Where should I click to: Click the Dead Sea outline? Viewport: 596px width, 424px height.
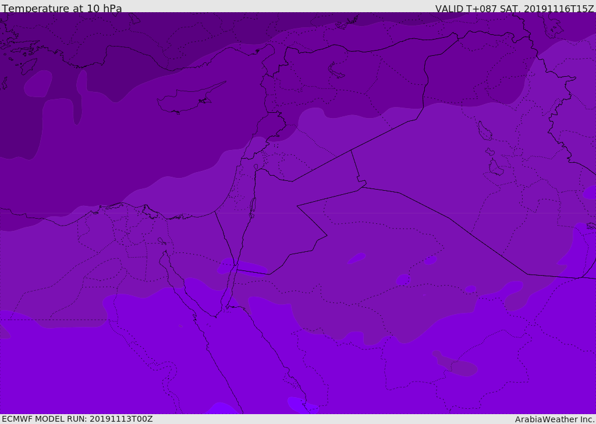[253, 206]
